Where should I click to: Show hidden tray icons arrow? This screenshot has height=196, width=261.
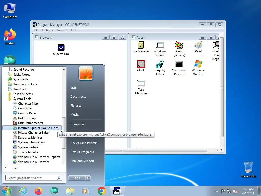coord(217,191)
